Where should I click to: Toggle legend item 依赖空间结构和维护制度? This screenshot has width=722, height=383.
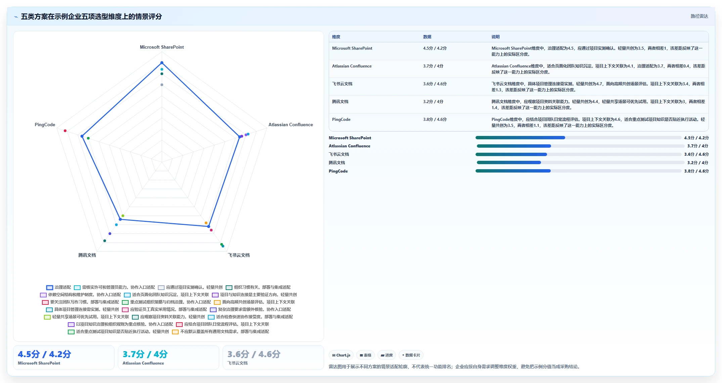click(81, 295)
